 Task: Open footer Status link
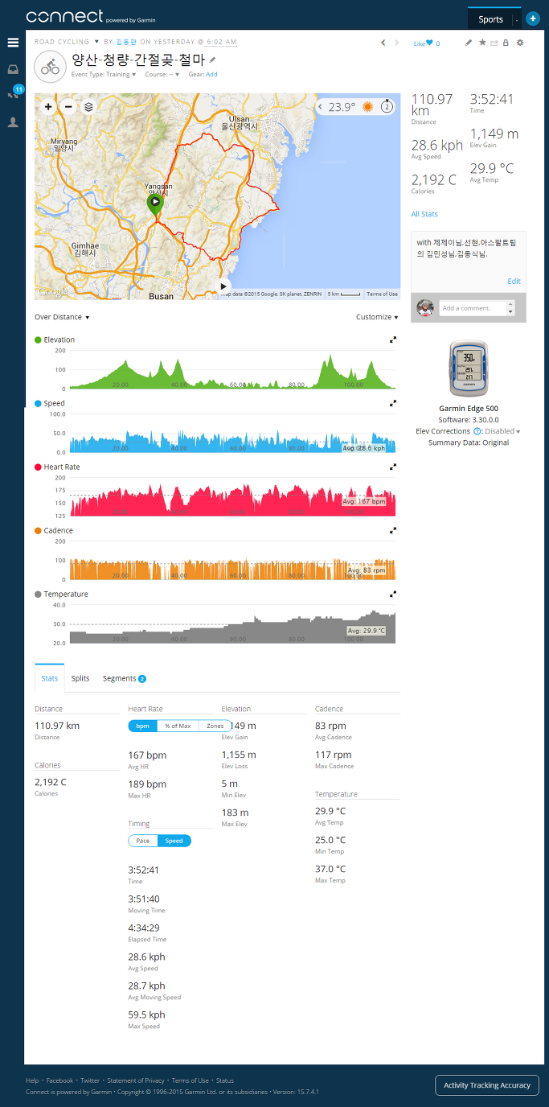[225, 1080]
